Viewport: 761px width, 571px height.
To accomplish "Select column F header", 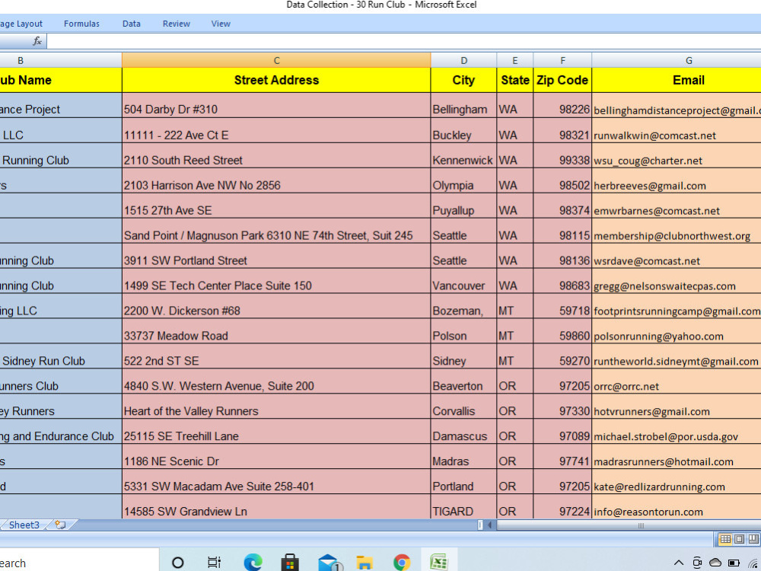I will [x=562, y=60].
